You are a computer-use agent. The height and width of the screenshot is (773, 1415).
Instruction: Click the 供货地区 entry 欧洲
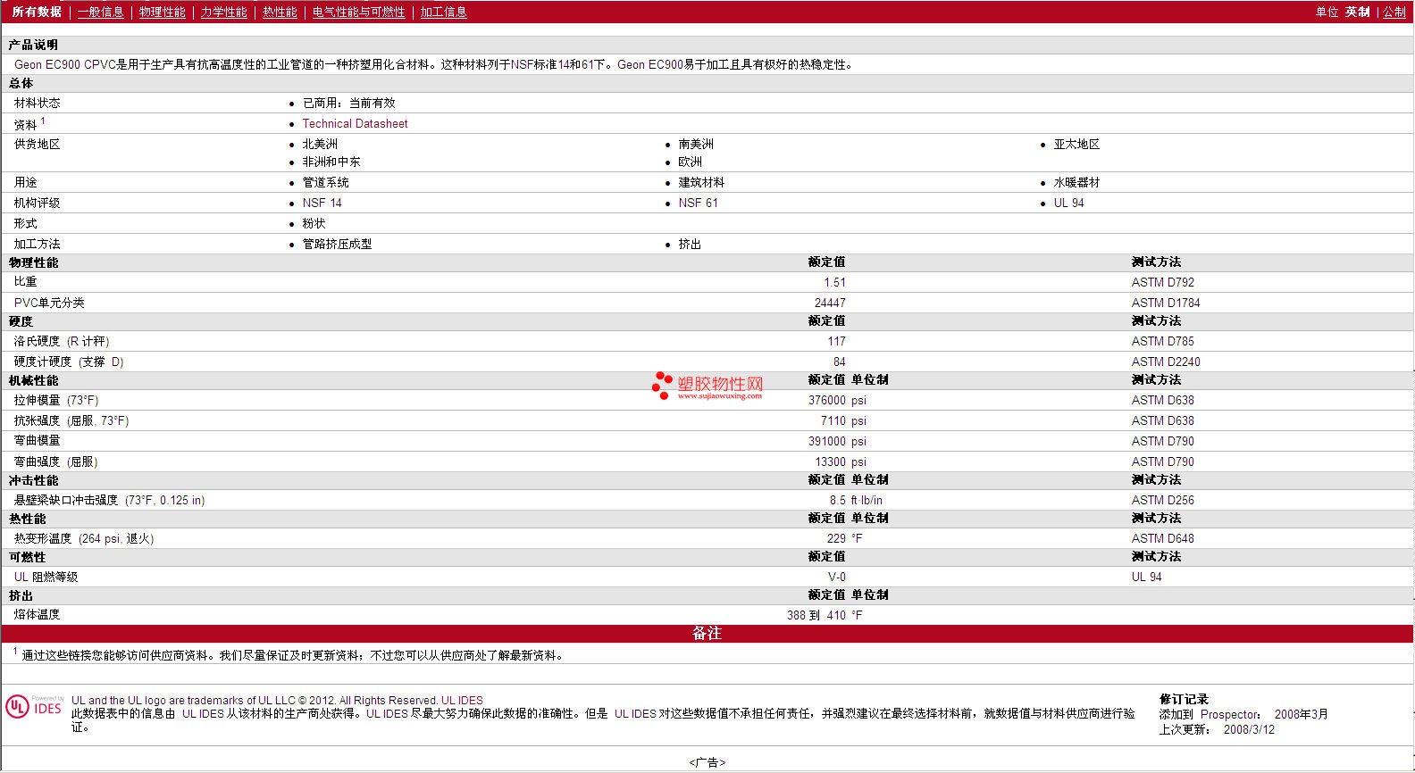click(x=690, y=162)
